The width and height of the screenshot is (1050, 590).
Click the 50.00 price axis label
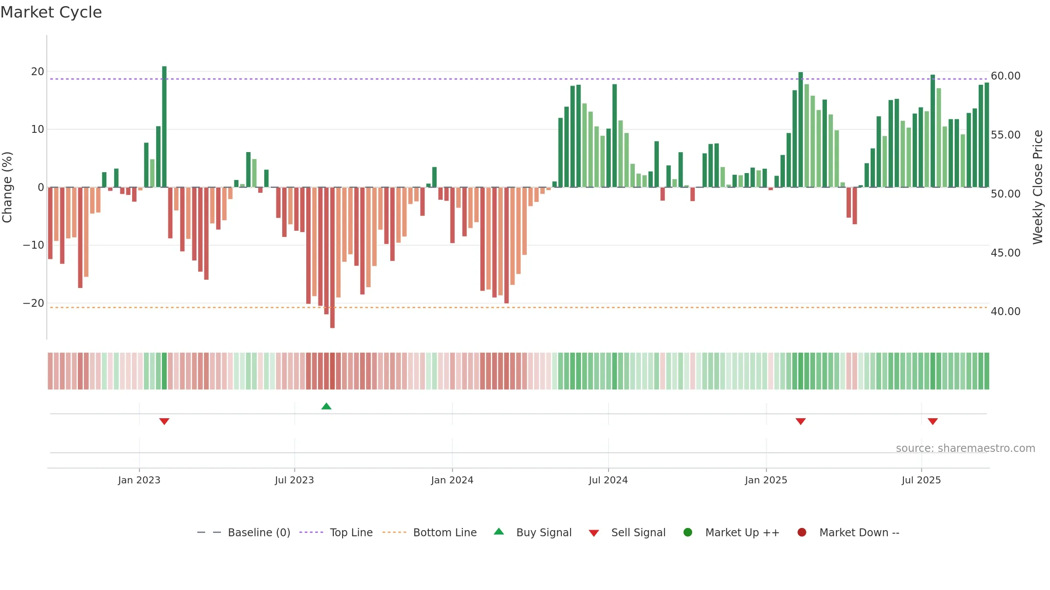point(1005,194)
